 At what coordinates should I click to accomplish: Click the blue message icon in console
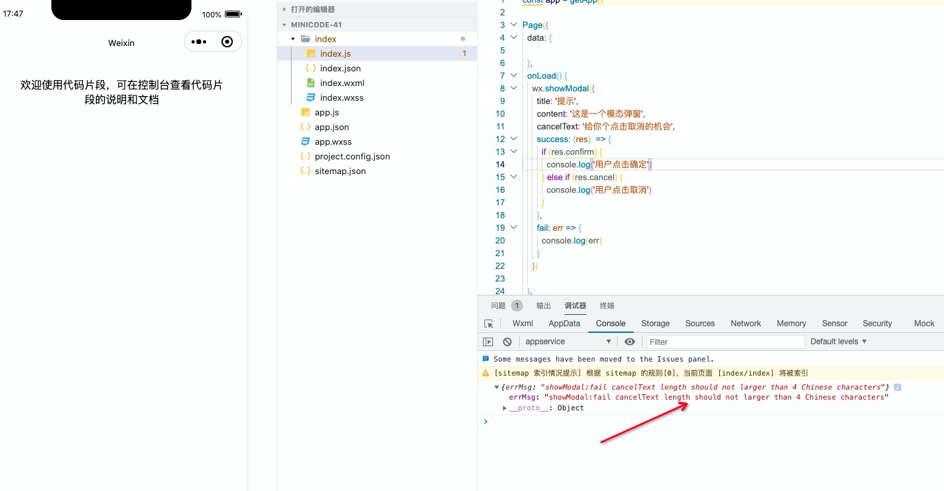(486, 359)
